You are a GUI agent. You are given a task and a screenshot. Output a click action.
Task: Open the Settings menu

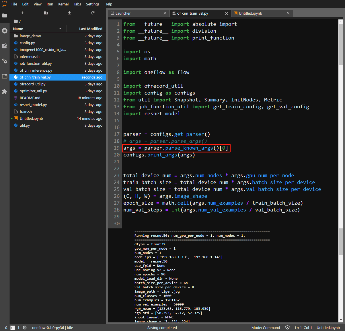[93, 4]
